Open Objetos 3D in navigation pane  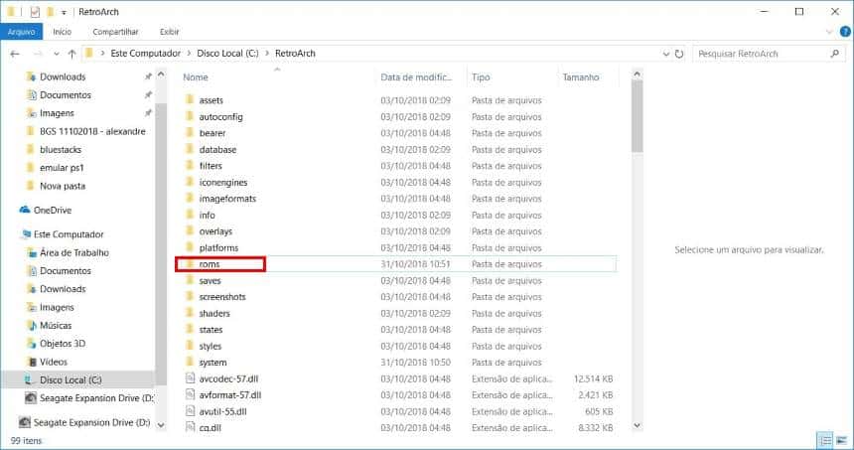click(63, 344)
